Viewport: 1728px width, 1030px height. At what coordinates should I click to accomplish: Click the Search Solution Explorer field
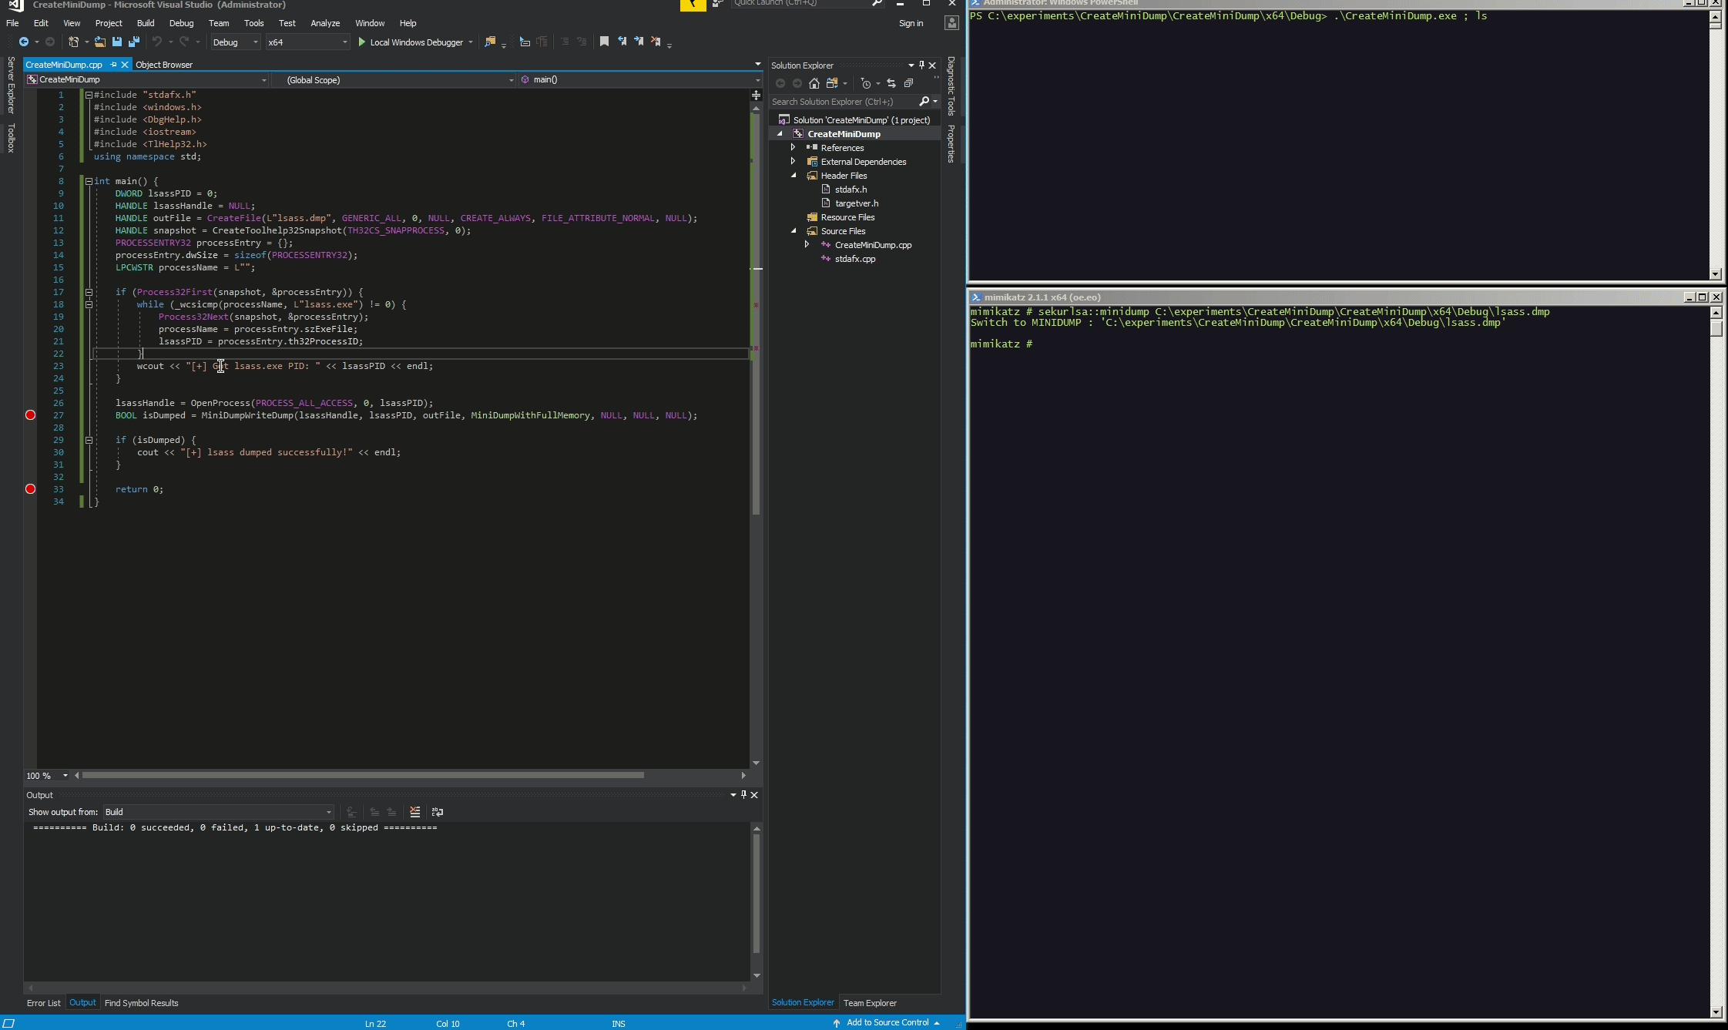pyautogui.click(x=840, y=102)
